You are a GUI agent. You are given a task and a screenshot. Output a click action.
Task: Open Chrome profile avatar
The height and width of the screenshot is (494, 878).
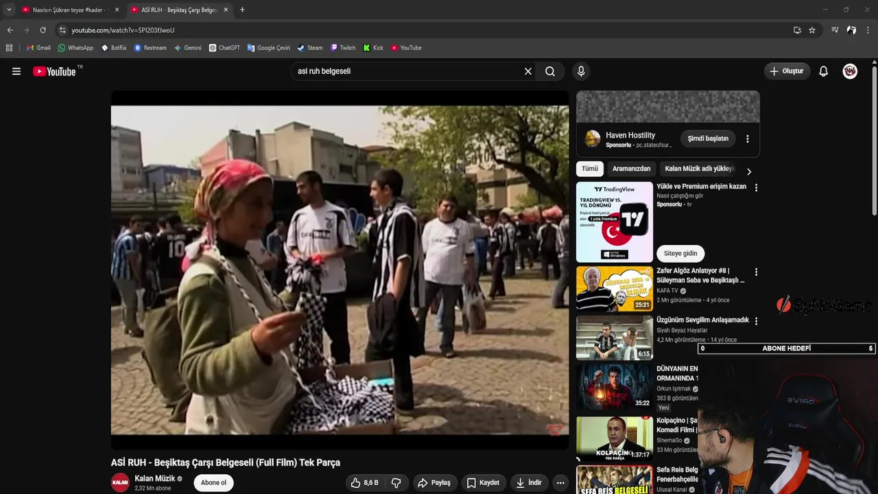851,30
